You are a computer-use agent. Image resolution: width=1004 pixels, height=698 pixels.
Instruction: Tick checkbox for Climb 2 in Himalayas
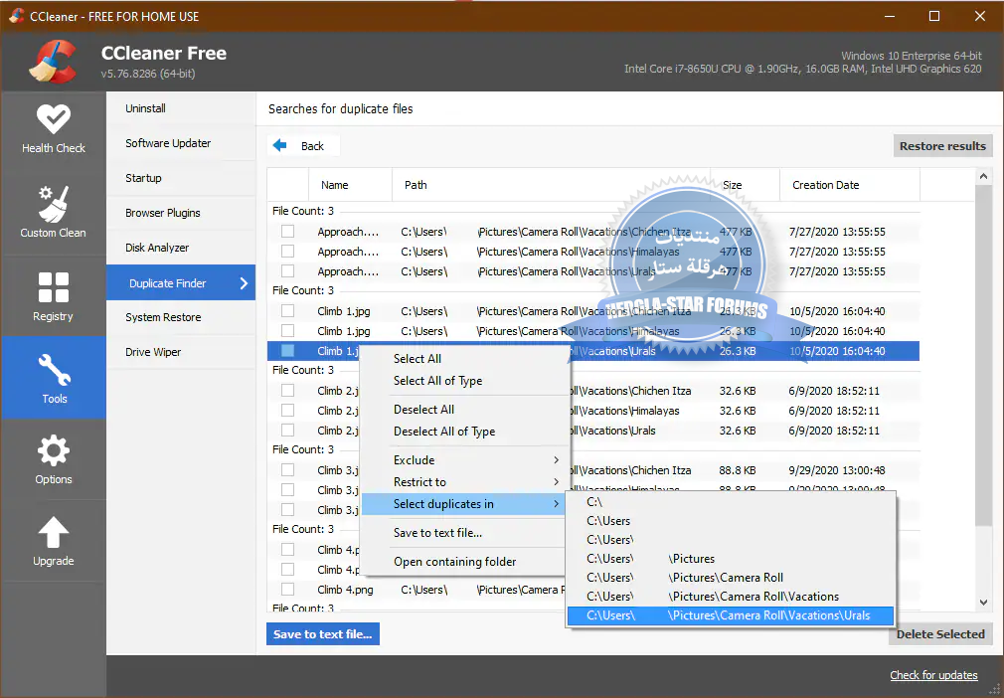[x=287, y=410]
